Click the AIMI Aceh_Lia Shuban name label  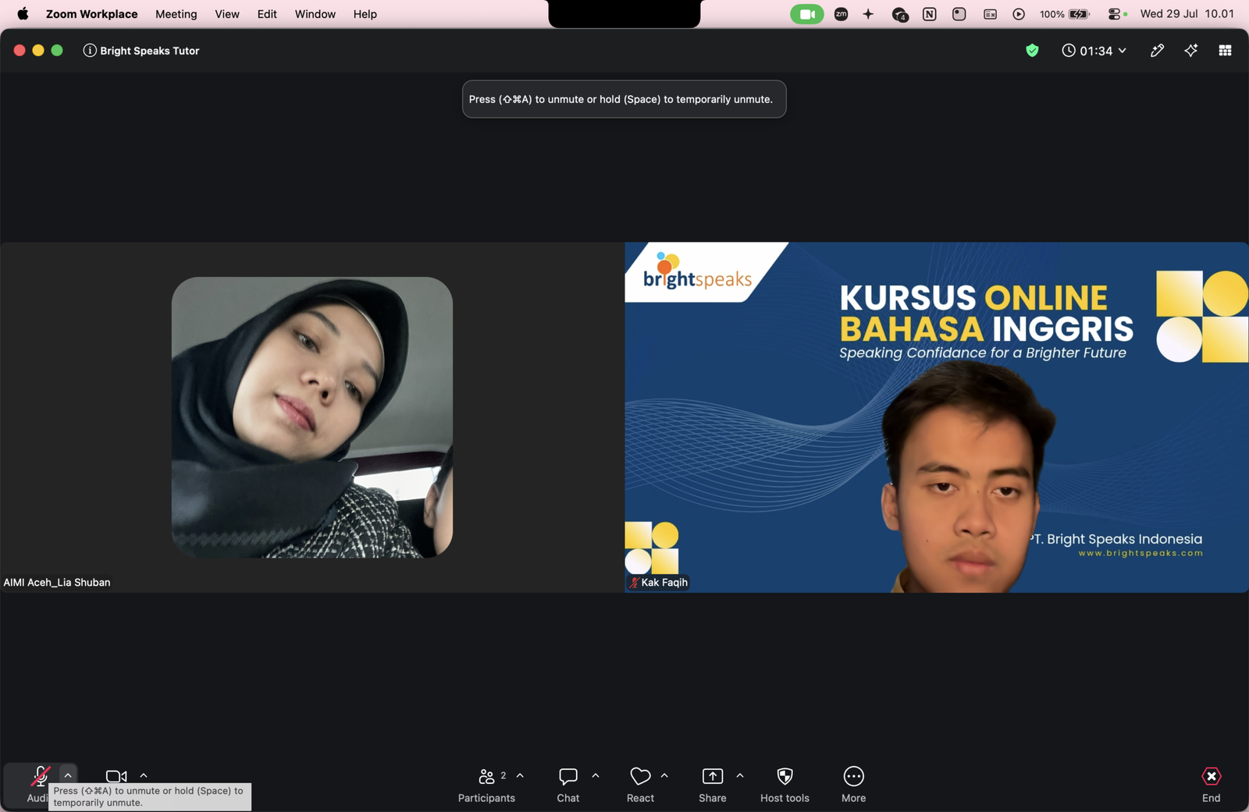(57, 583)
